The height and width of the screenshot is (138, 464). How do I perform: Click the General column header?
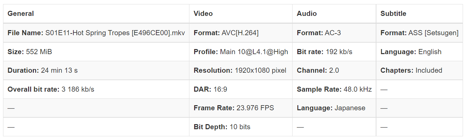click(21, 14)
